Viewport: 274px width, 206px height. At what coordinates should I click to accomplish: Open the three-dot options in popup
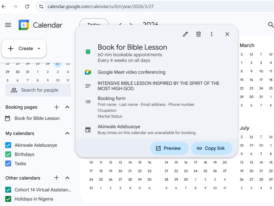pyautogui.click(x=212, y=34)
